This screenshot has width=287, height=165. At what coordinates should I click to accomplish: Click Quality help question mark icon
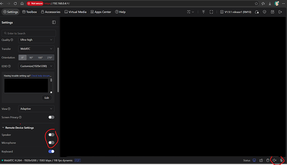pyautogui.click(x=12, y=40)
